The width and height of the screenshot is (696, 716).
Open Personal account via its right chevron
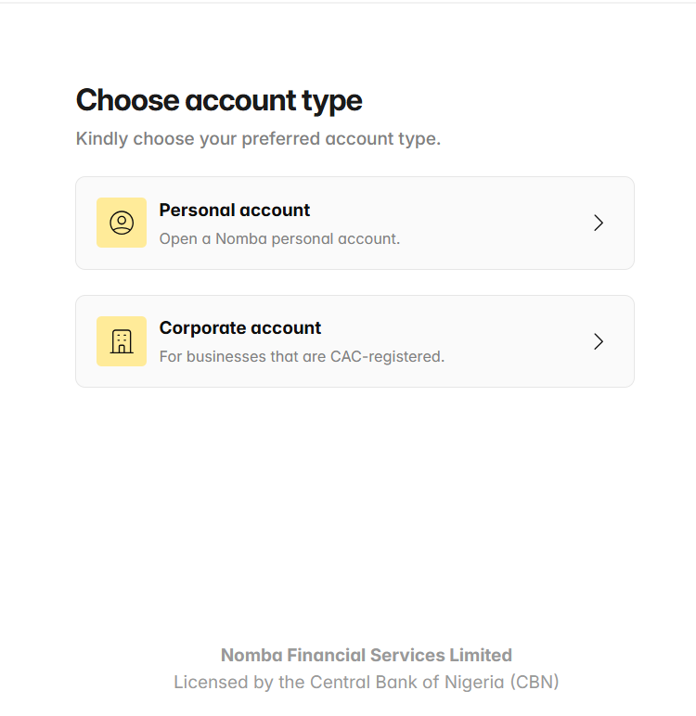point(599,223)
